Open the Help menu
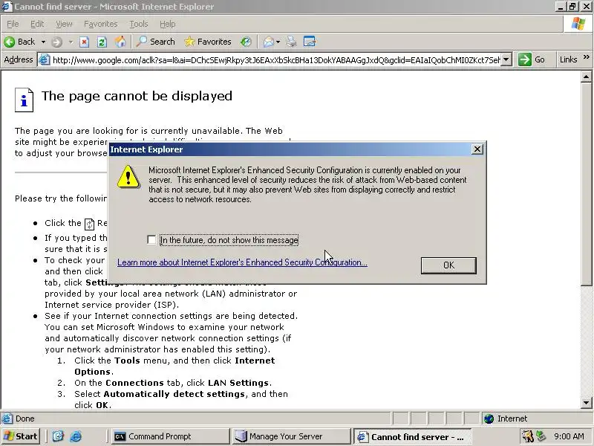Viewport: 594px width, 446px height. click(x=168, y=24)
